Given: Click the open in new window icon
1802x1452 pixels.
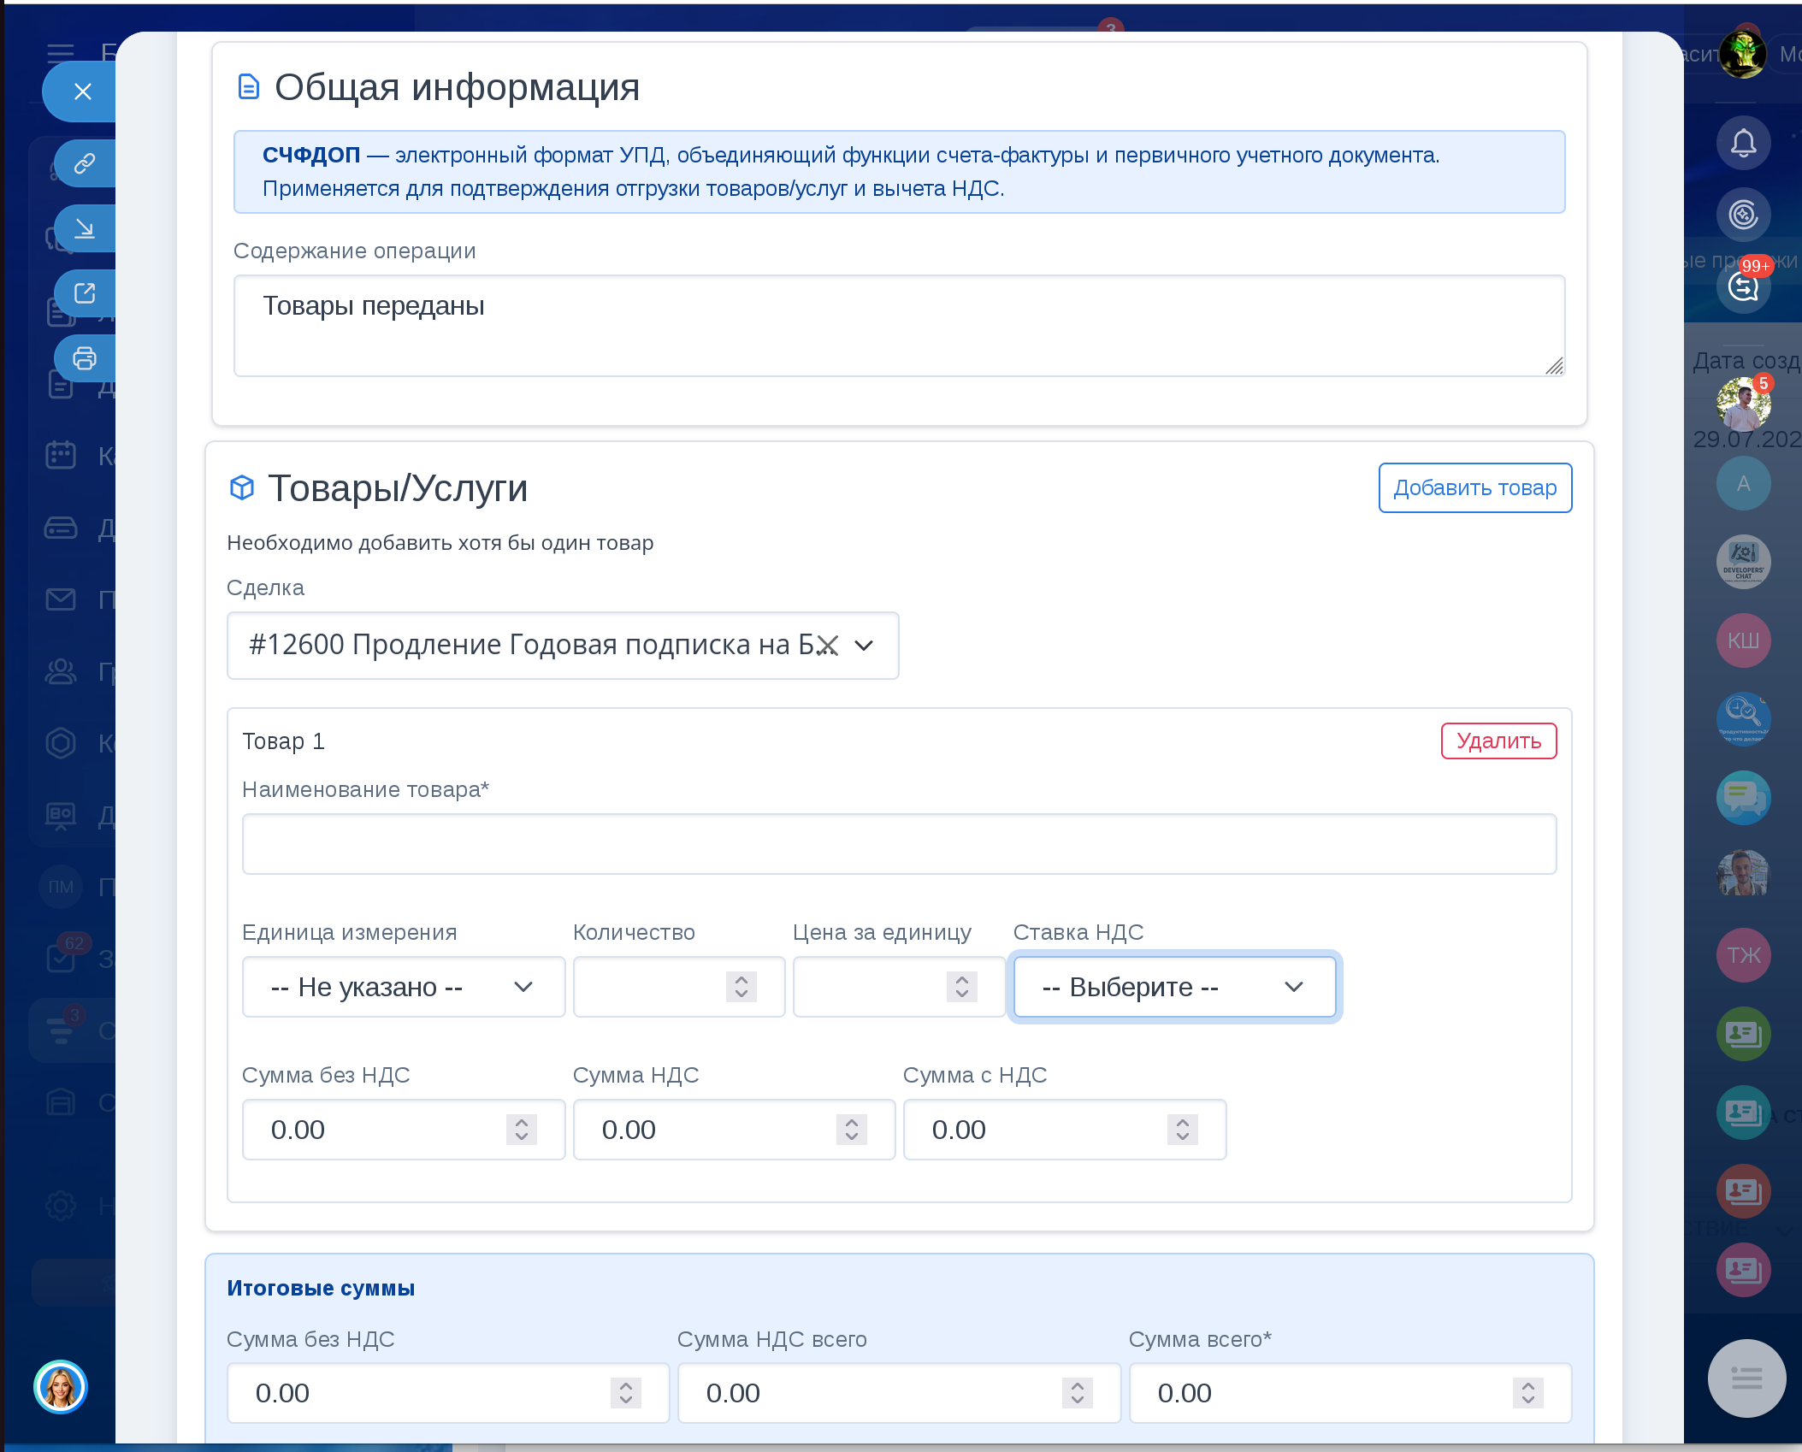Looking at the screenshot, I should (x=84, y=293).
